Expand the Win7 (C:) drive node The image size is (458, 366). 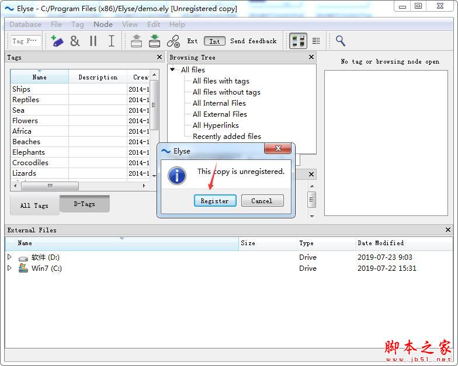click(x=9, y=268)
